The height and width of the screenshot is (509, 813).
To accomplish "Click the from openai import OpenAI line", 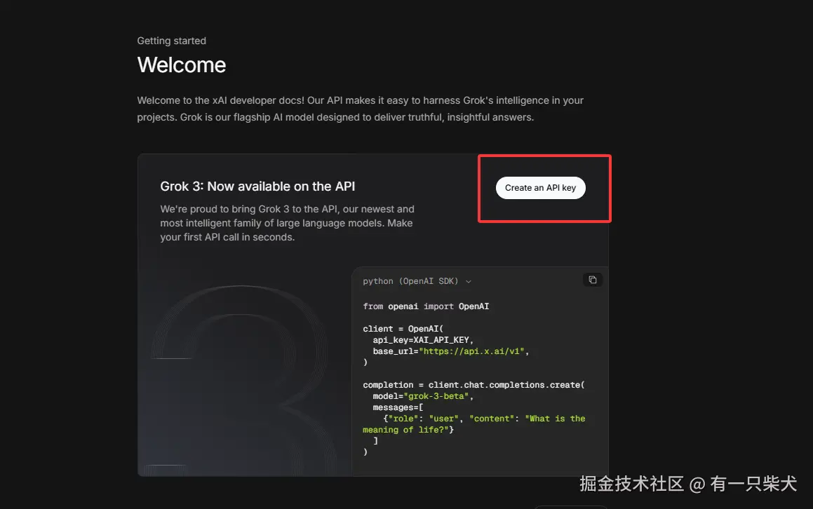I will pyautogui.click(x=426, y=306).
